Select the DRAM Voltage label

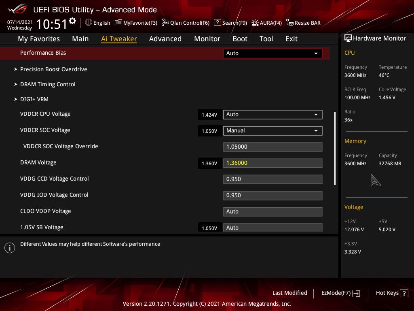click(38, 163)
